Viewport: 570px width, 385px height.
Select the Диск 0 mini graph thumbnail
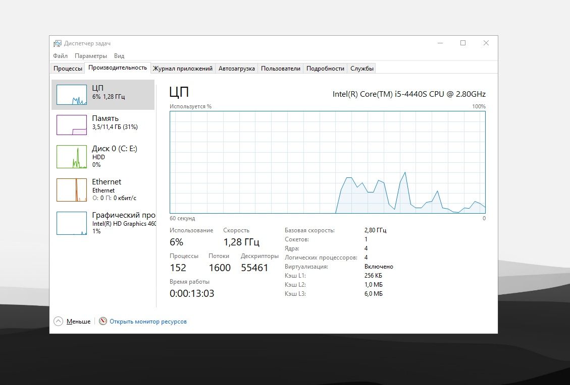click(72, 157)
